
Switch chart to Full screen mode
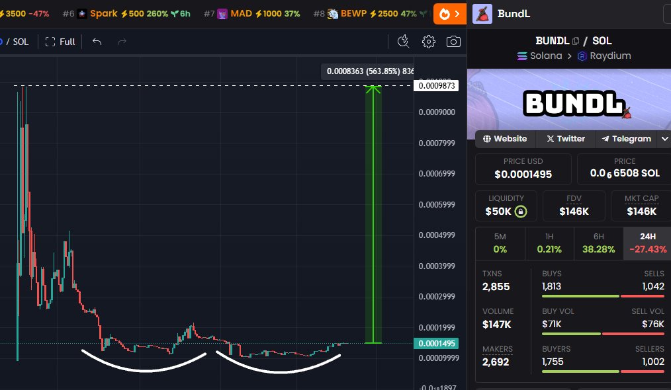click(x=60, y=42)
